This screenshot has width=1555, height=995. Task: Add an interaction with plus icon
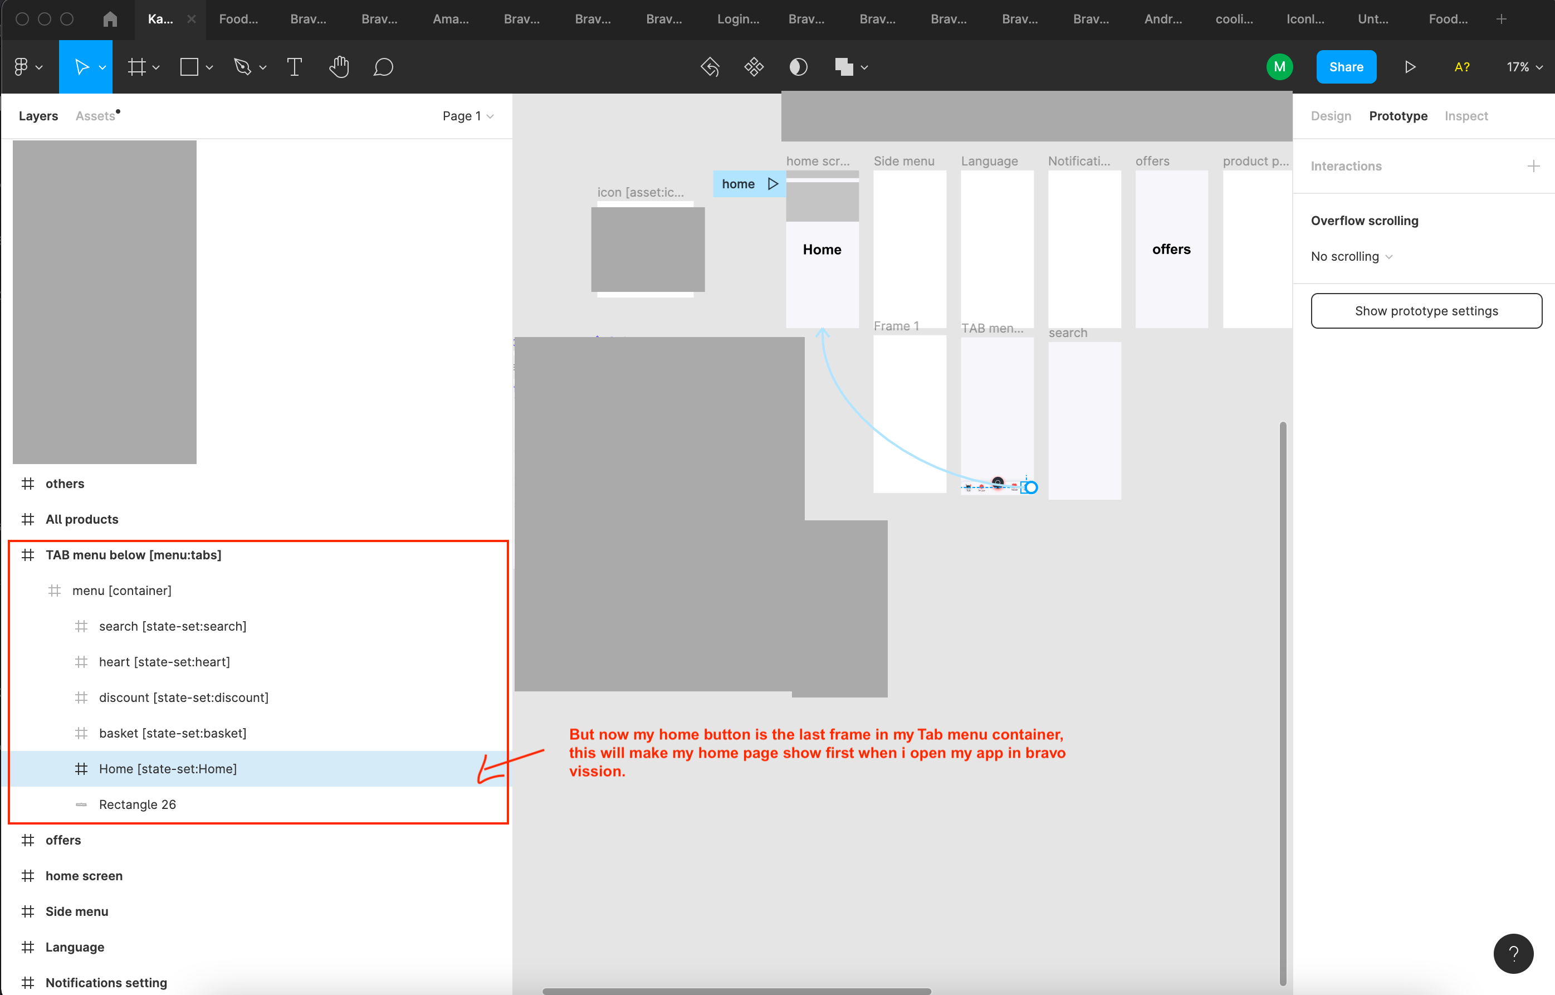pos(1533,166)
